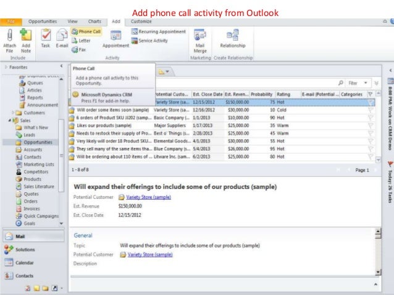394x295 pixels.
Task: Expand the Favorites section
Action: 6,67
